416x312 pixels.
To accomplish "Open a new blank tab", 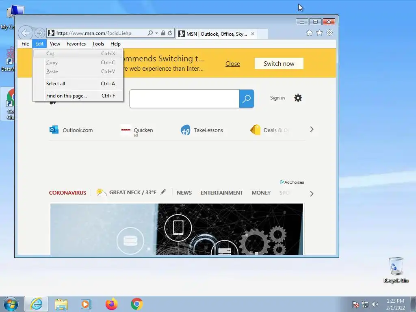I will pyautogui.click(x=262, y=34).
